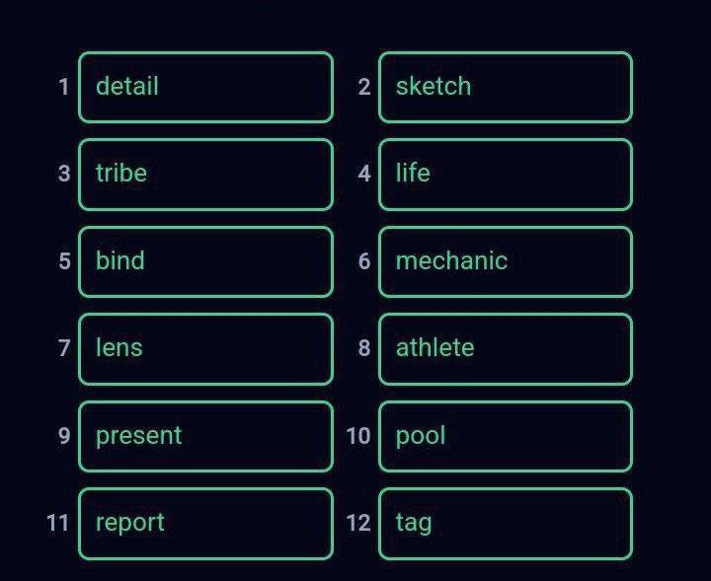Click the number 4 label beside 'life'
This screenshot has height=581, width=711.
pos(364,174)
